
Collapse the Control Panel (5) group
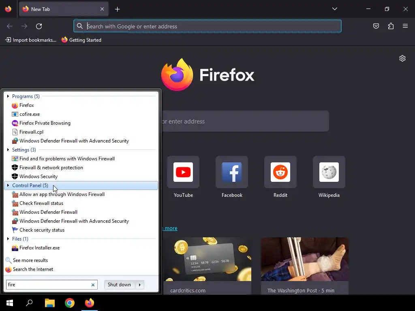pyautogui.click(x=8, y=185)
